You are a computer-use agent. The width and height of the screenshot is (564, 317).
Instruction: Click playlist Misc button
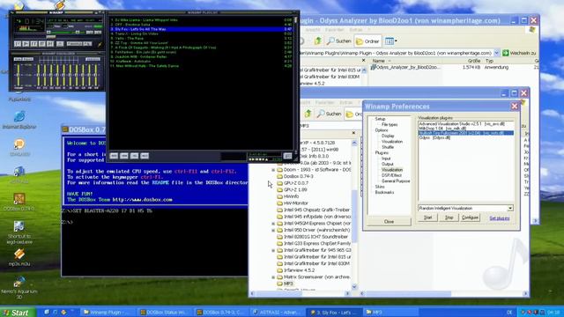pos(145,156)
